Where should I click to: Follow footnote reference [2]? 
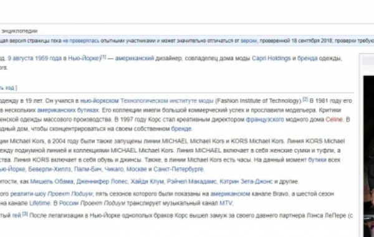(x=305, y=99)
